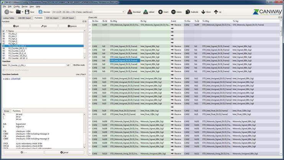Open the Config menu
Viewport: 284px width, 160px height.
point(16,7)
